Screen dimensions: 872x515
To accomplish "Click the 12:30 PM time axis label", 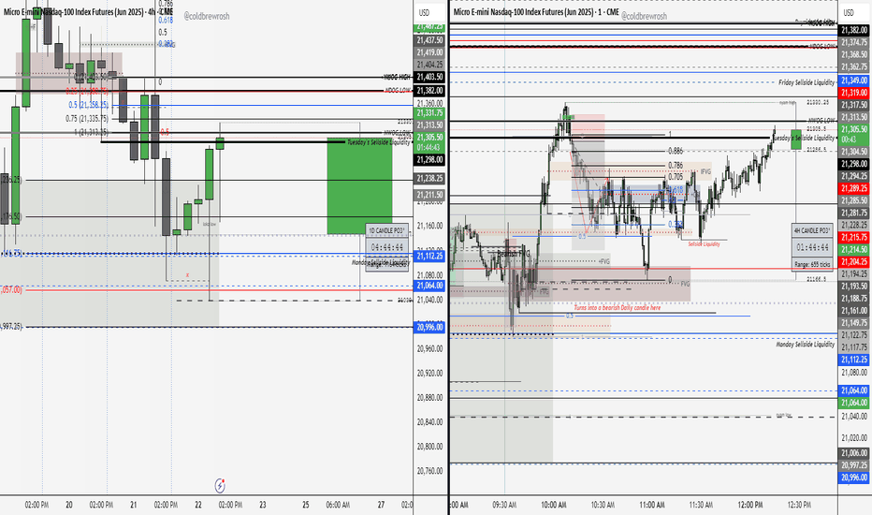I will coord(799,505).
